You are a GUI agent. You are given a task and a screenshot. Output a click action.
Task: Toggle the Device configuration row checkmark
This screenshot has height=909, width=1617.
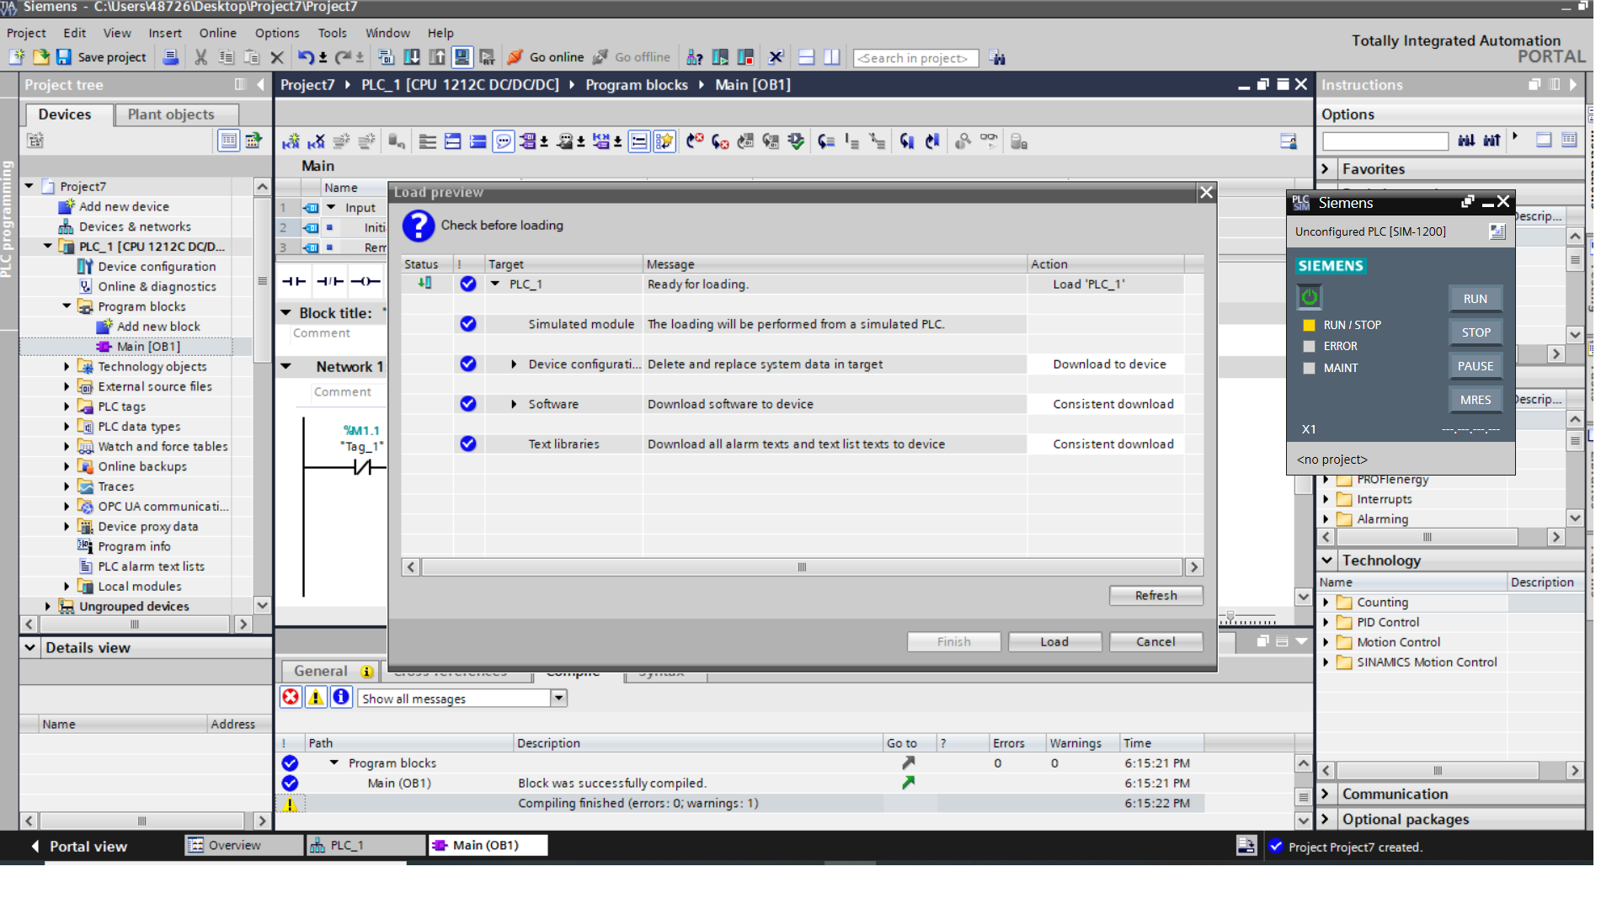[x=468, y=364]
